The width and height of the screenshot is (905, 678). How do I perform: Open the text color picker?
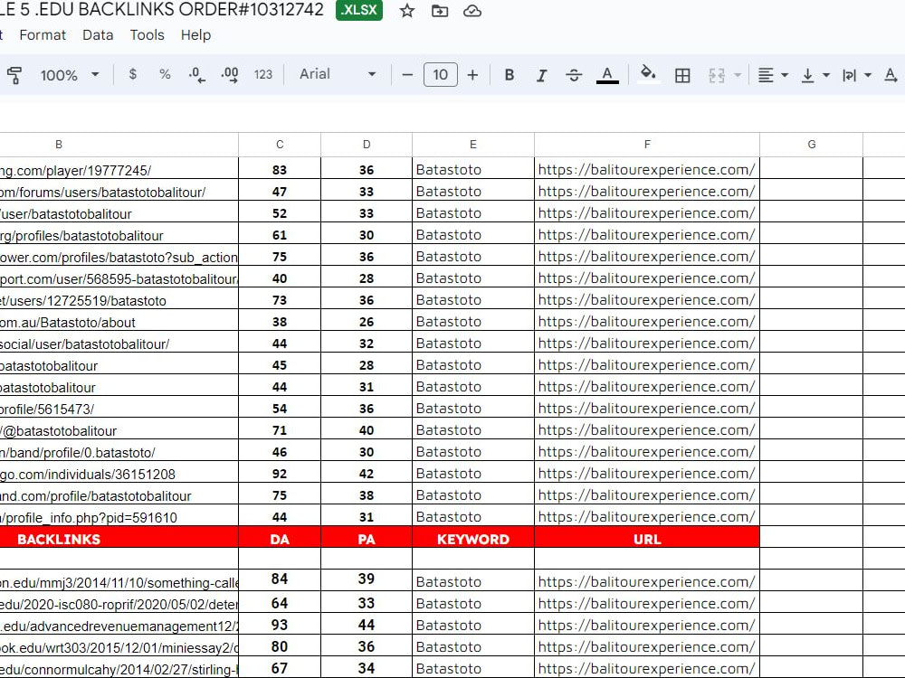click(607, 75)
